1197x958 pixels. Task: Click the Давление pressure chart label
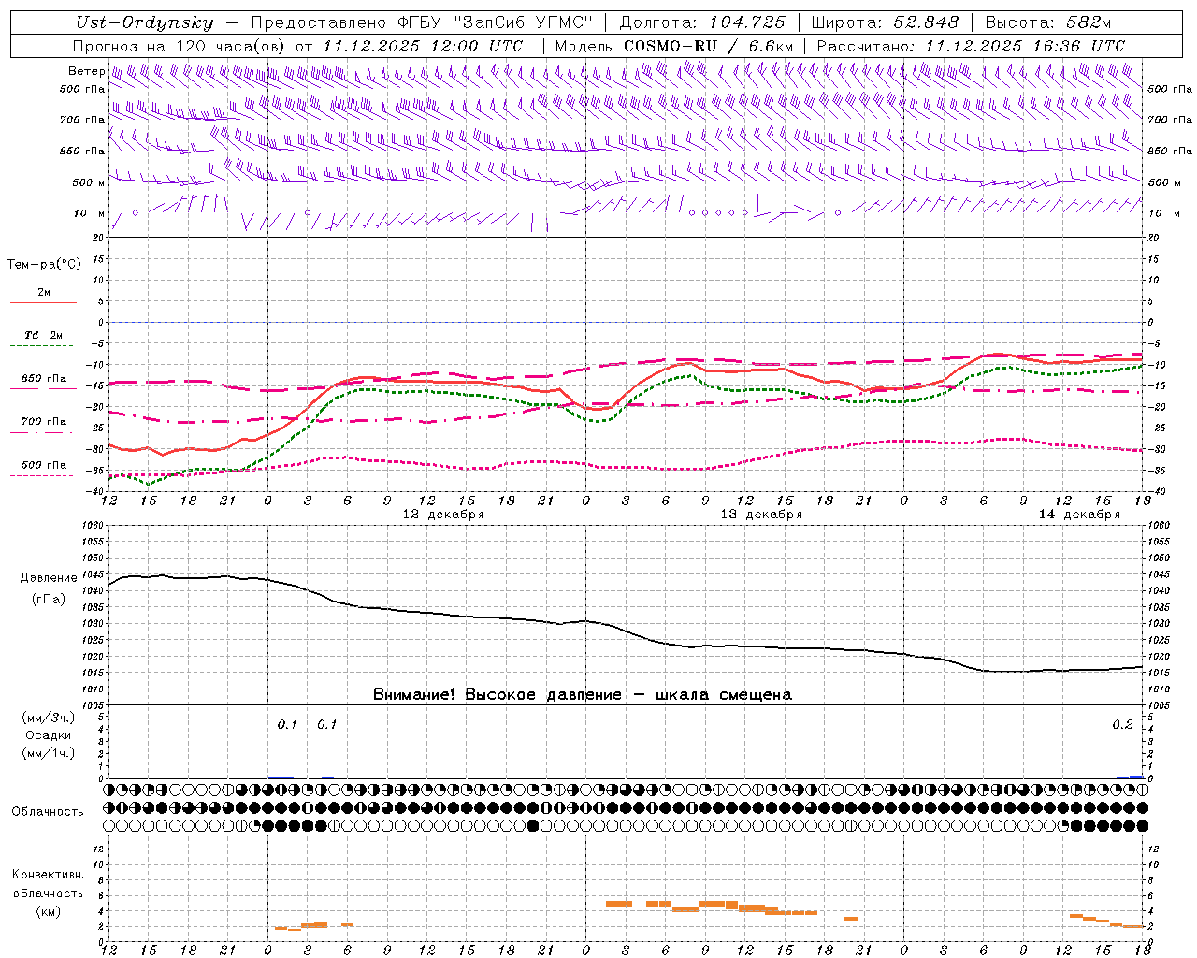pyautogui.click(x=49, y=578)
